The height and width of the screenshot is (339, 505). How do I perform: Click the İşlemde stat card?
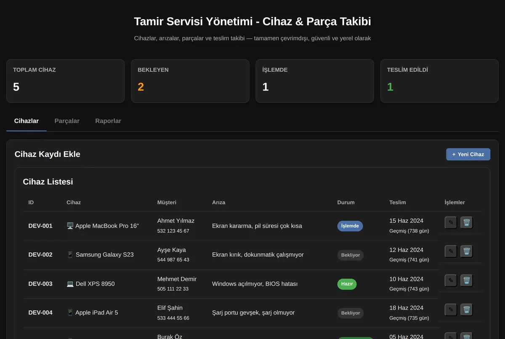[x=315, y=81]
